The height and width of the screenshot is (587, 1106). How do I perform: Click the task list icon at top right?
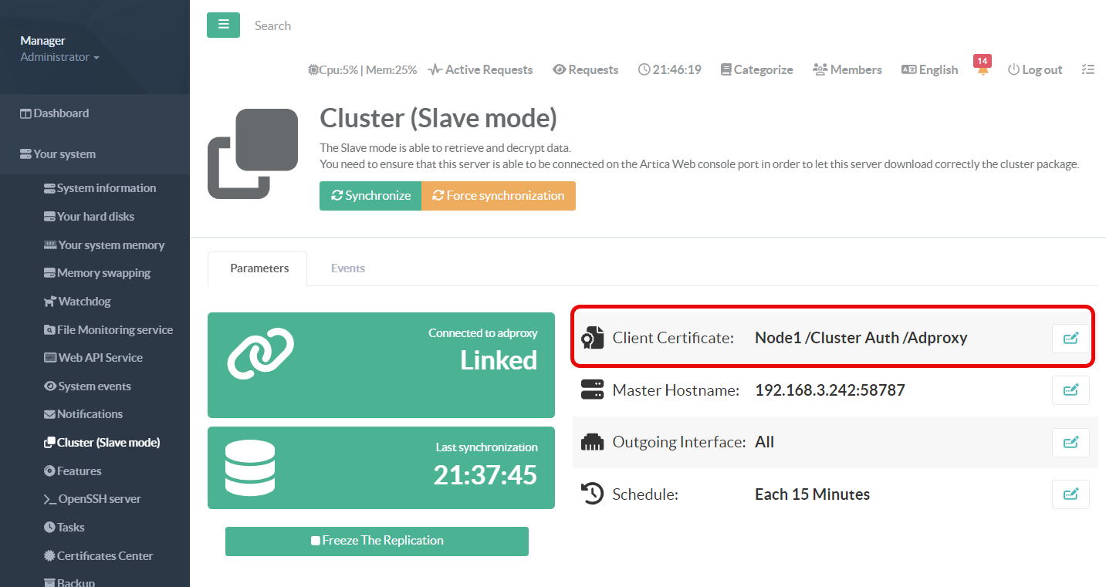1087,69
